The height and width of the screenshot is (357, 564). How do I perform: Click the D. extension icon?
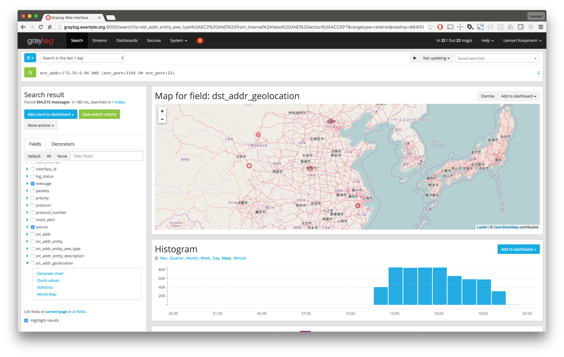point(470,27)
